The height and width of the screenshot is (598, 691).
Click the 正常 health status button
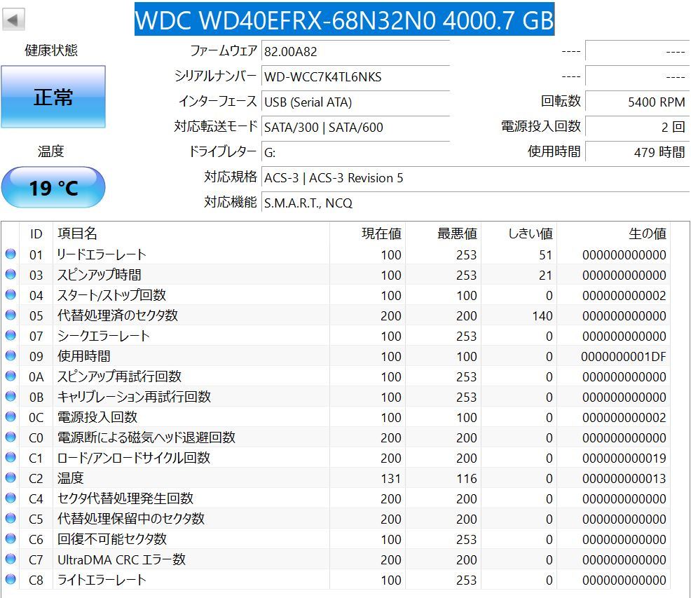click(x=53, y=97)
